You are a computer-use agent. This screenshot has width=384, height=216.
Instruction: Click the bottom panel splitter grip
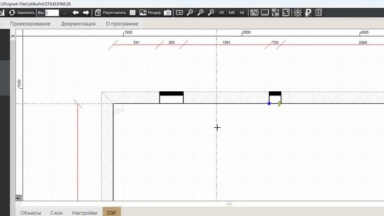229,204
